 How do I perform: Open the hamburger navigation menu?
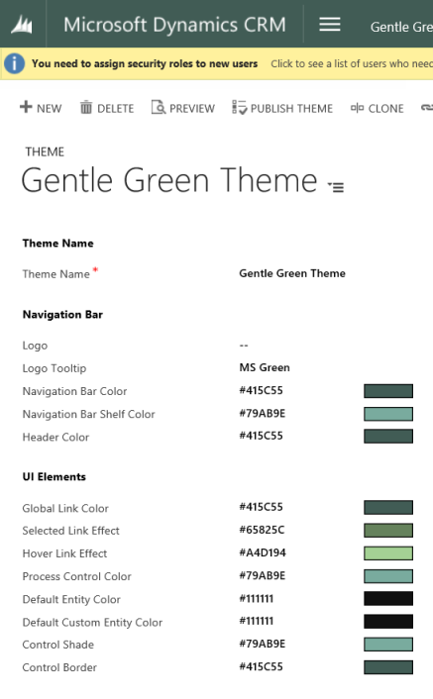330,24
